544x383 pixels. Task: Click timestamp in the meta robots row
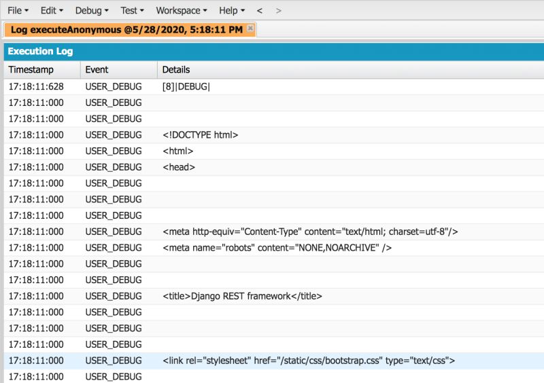point(36,248)
